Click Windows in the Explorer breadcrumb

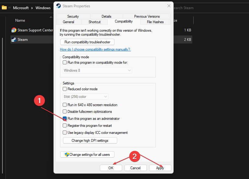click(43, 8)
